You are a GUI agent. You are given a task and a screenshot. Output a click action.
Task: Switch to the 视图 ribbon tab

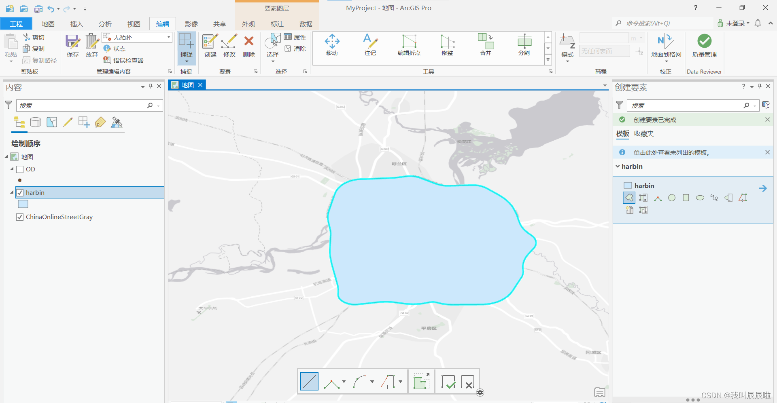click(134, 24)
